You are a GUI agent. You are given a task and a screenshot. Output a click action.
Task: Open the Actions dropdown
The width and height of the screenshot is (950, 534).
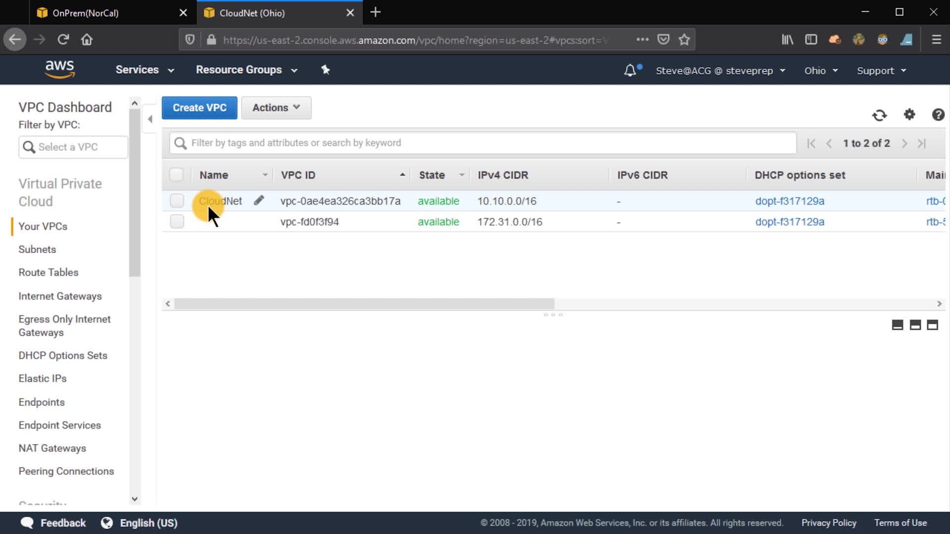(x=276, y=108)
